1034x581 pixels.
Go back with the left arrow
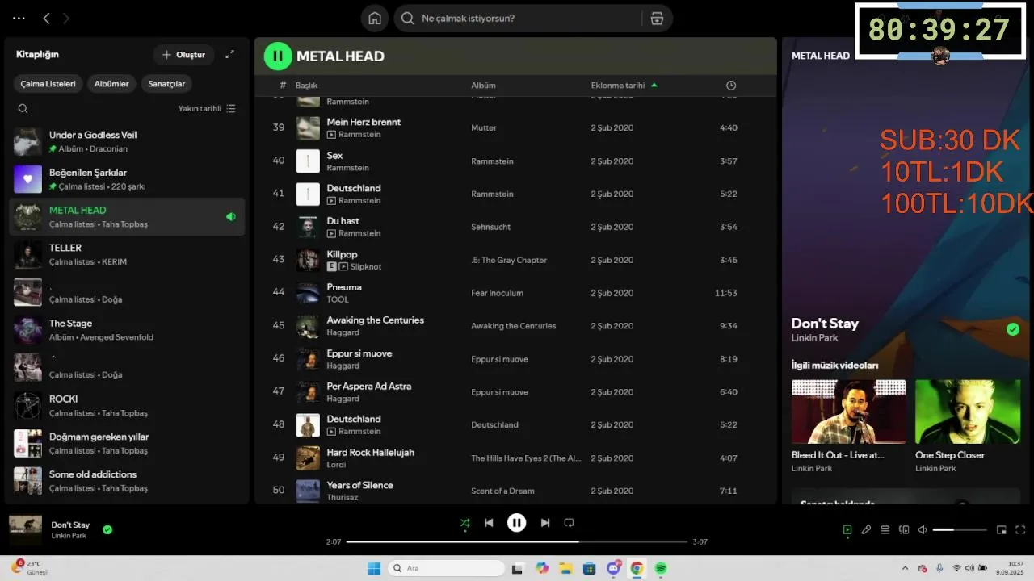pyautogui.click(x=46, y=18)
